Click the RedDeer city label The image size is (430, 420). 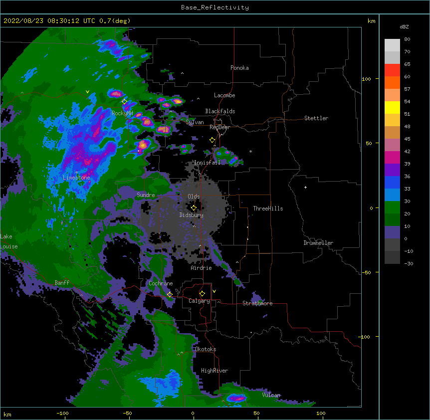point(219,127)
